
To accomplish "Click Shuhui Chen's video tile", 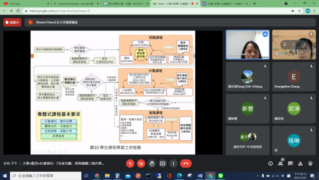I will pyautogui.click(x=247, y=45).
